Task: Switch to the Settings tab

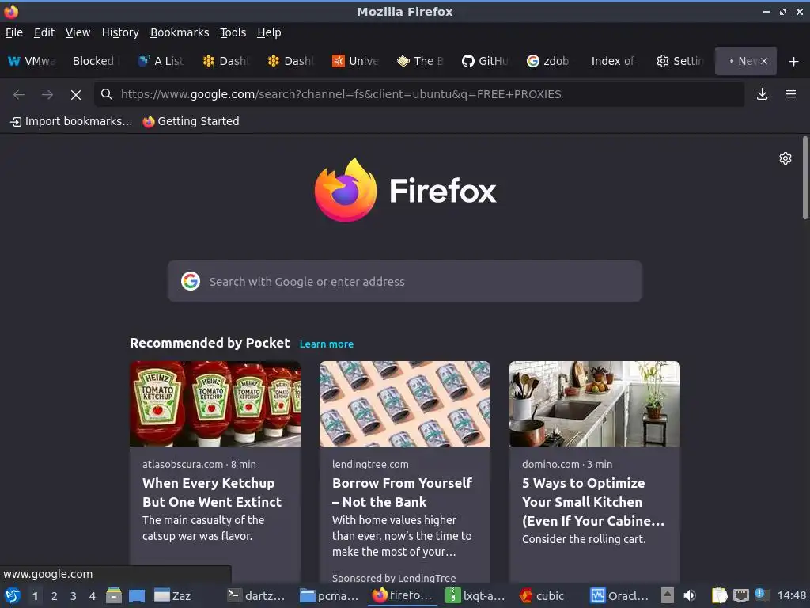Action: point(679,61)
